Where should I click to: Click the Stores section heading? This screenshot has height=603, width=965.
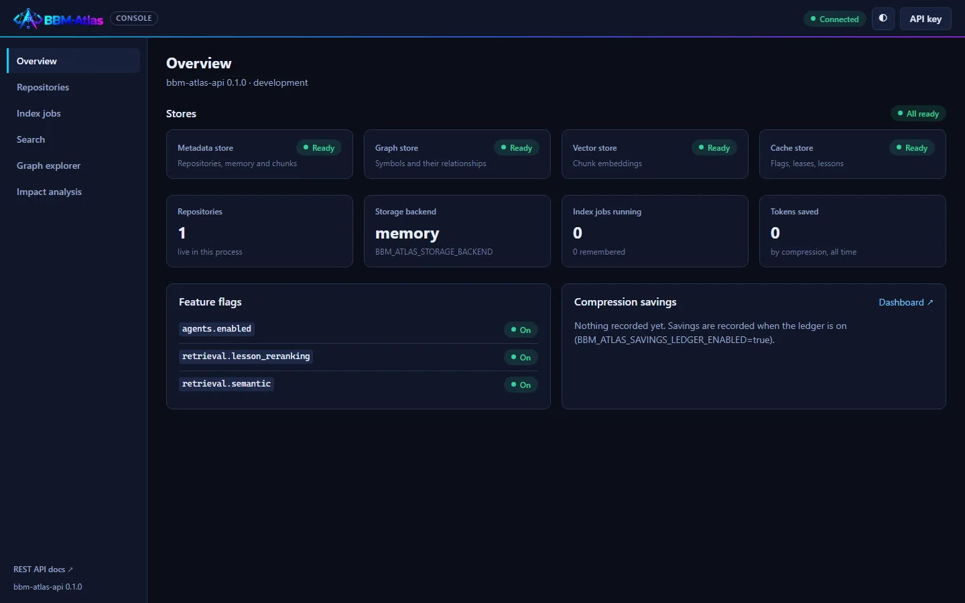(181, 114)
